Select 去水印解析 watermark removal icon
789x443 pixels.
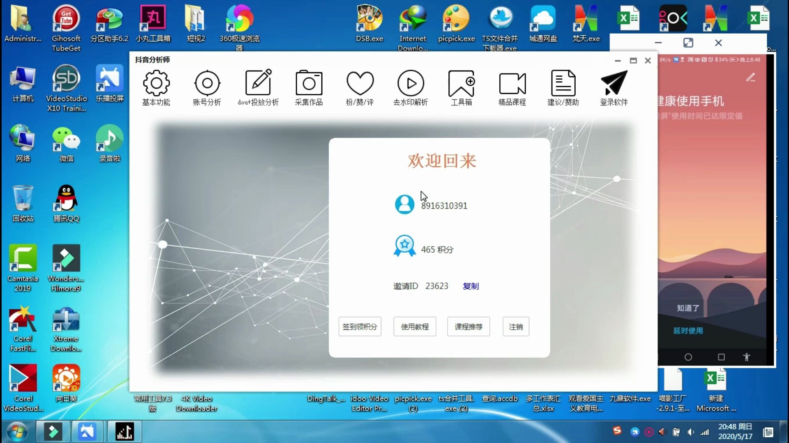tap(411, 84)
